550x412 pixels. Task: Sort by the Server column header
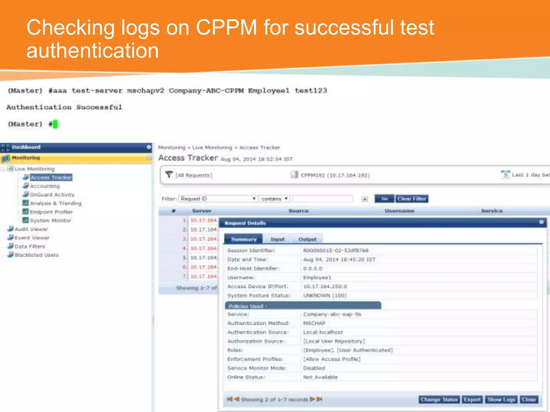point(202,211)
